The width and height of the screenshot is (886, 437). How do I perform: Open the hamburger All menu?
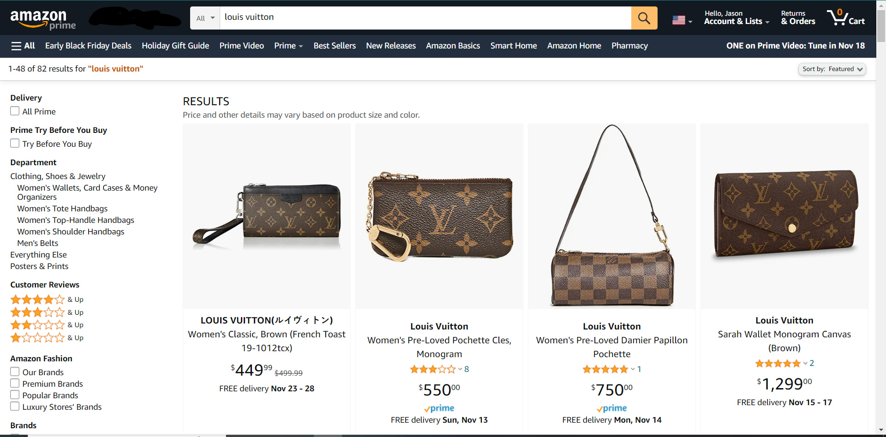point(23,46)
